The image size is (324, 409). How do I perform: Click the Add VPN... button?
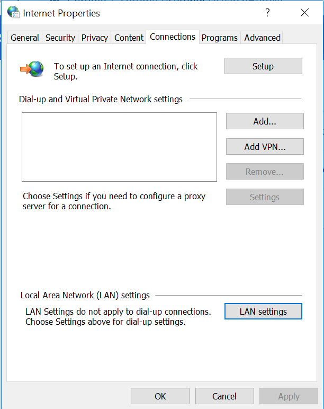(x=265, y=147)
